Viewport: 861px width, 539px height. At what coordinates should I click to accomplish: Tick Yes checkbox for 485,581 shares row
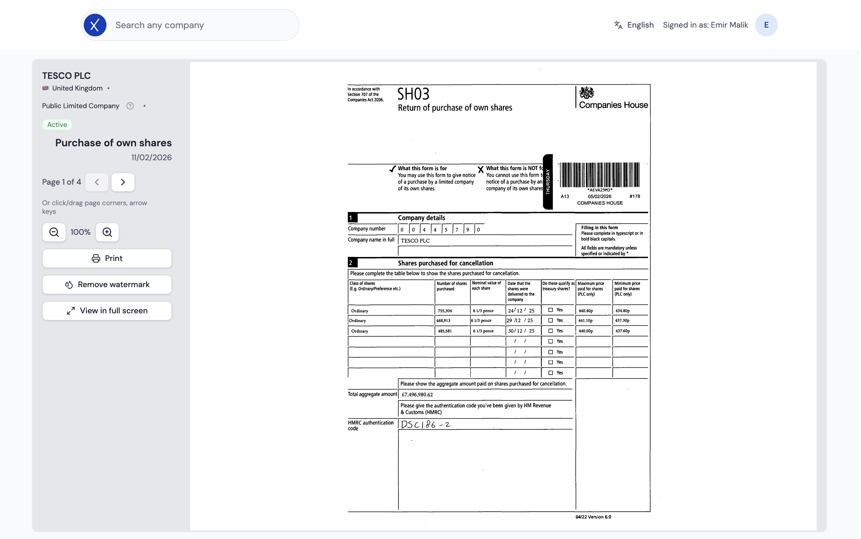pyautogui.click(x=550, y=331)
